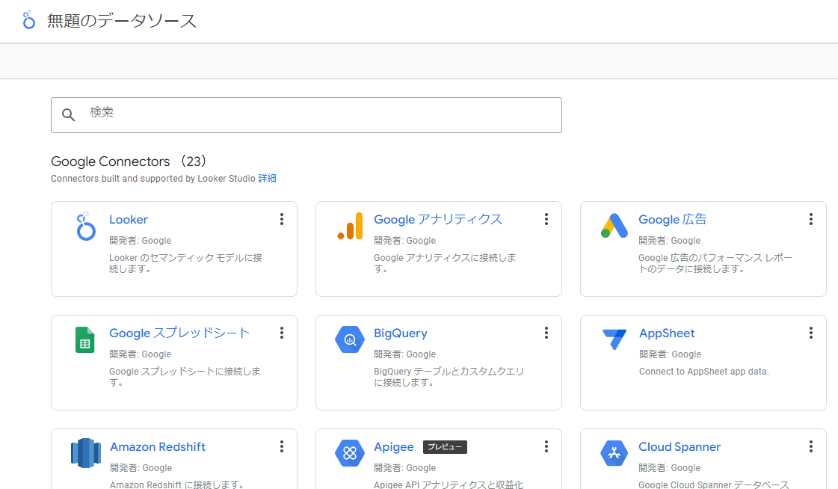This screenshot has width=838, height=489.
Task: Select the Google スプレッドシート connector title
Action: (179, 333)
